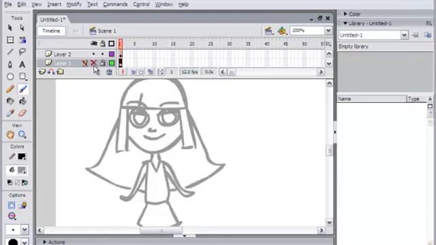Open the Untitled-1 library dropdown

404,35
